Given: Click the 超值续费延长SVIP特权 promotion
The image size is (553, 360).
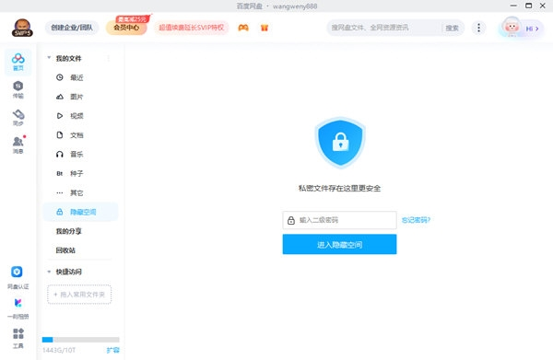Looking at the screenshot, I should click(191, 28).
